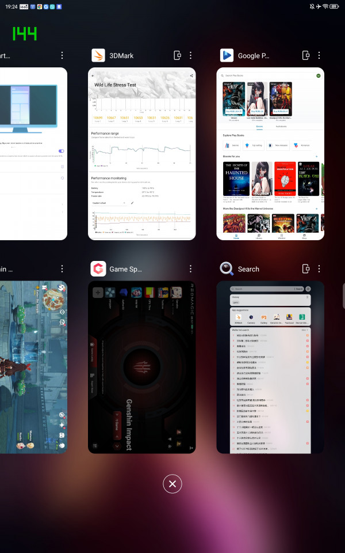Open three-dot menu of the monitor illustration card
345x553 pixels.
(x=62, y=55)
